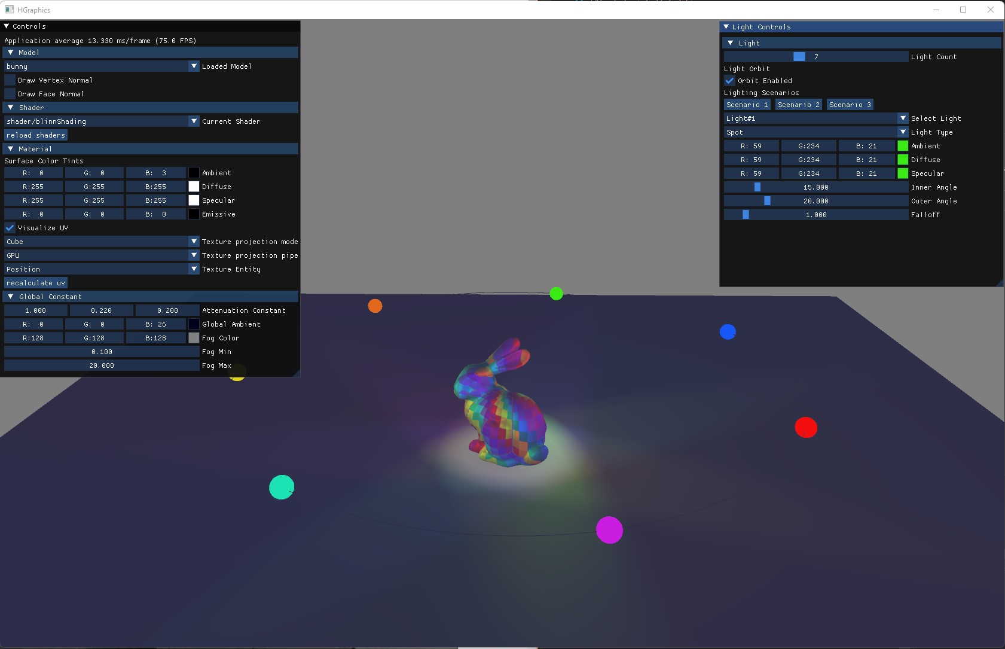Open the material Diffuse white color swatch
This screenshot has width=1005, height=649.
(x=194, y=187)
